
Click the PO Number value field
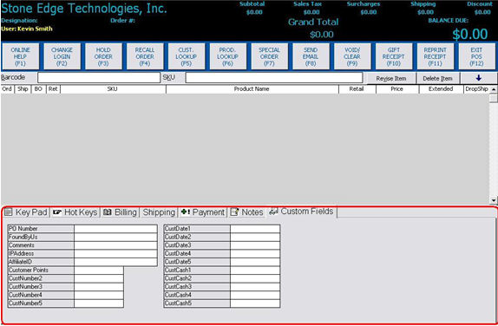115,229
